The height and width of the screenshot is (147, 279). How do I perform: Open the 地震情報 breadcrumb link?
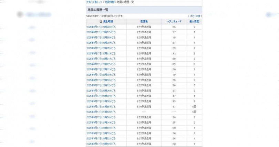(x=110, y=2)
